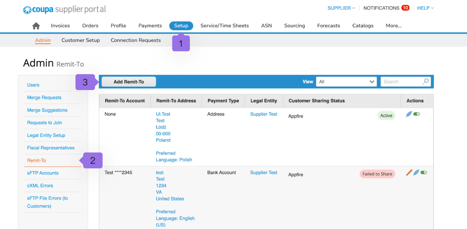Image resolution: width=467 pixels, height=229 pixels.
Task: Click the Active status badge
Action: pyautogui.click(x=386, y=115)
